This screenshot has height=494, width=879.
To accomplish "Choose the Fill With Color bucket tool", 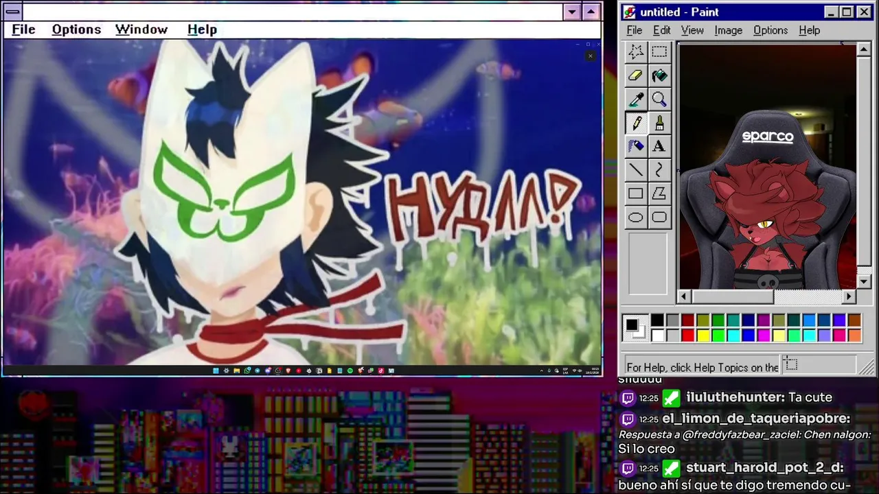I will pyautogui.click(x=659, y=75).
